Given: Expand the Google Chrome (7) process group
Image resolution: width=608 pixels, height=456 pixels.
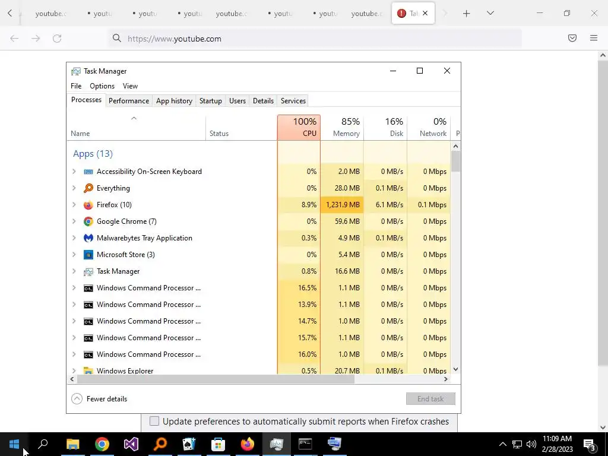Looking at the screenshot, I should tap(74, 221).
